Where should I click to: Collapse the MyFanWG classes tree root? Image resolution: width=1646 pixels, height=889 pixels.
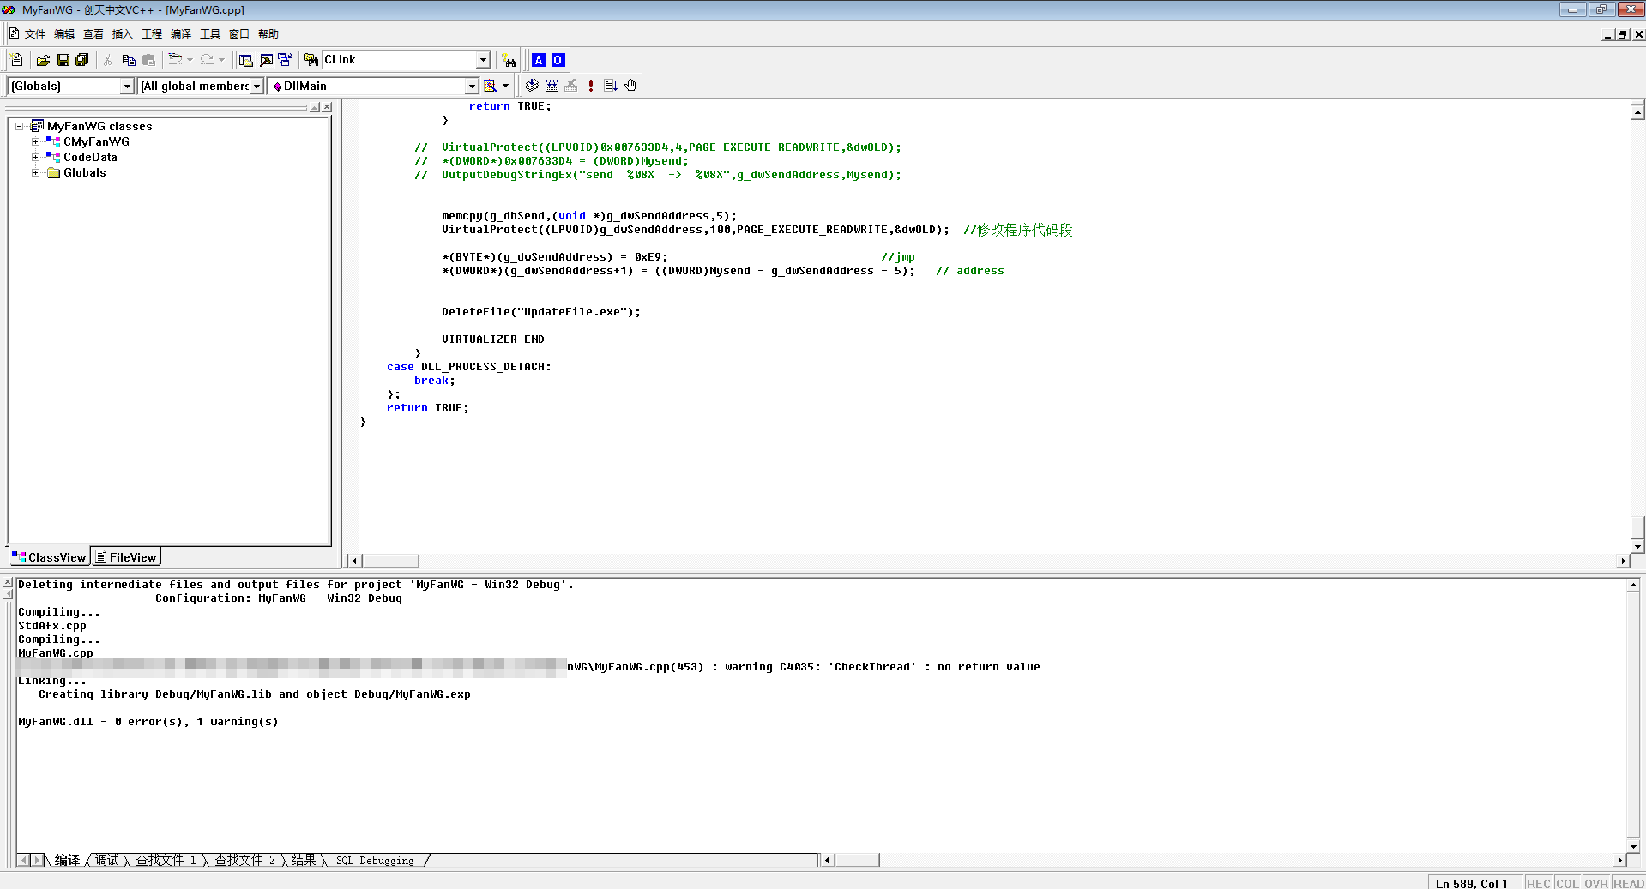coord(19,126)
